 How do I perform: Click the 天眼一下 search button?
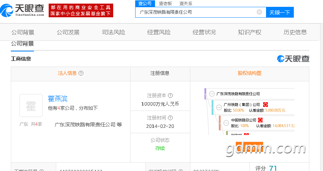pos(280,12)
